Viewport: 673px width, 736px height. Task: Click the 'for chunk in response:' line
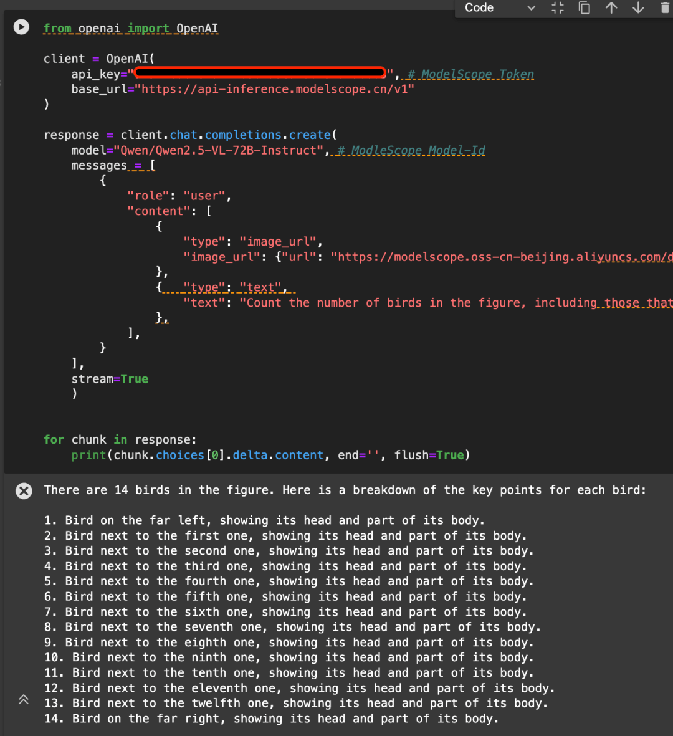pos(120,440)
